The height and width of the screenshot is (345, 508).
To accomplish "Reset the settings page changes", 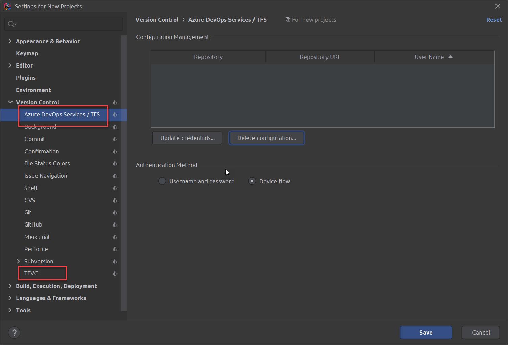I will [x=494, y=20].
